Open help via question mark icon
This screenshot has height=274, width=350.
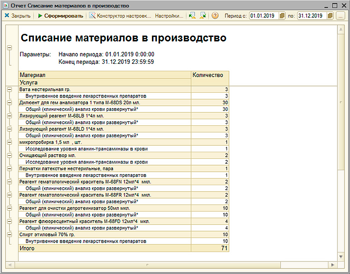(215, 16)
